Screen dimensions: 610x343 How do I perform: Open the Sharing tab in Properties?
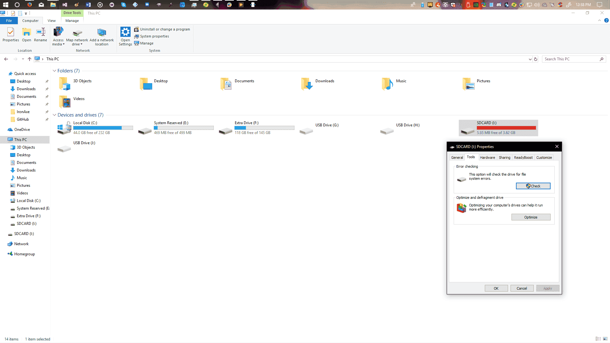coord(504,158)
